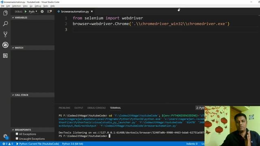Toggle the Uncaught Exceptions checkbox
Screen dimensions: 260x146
pos(17,138)
